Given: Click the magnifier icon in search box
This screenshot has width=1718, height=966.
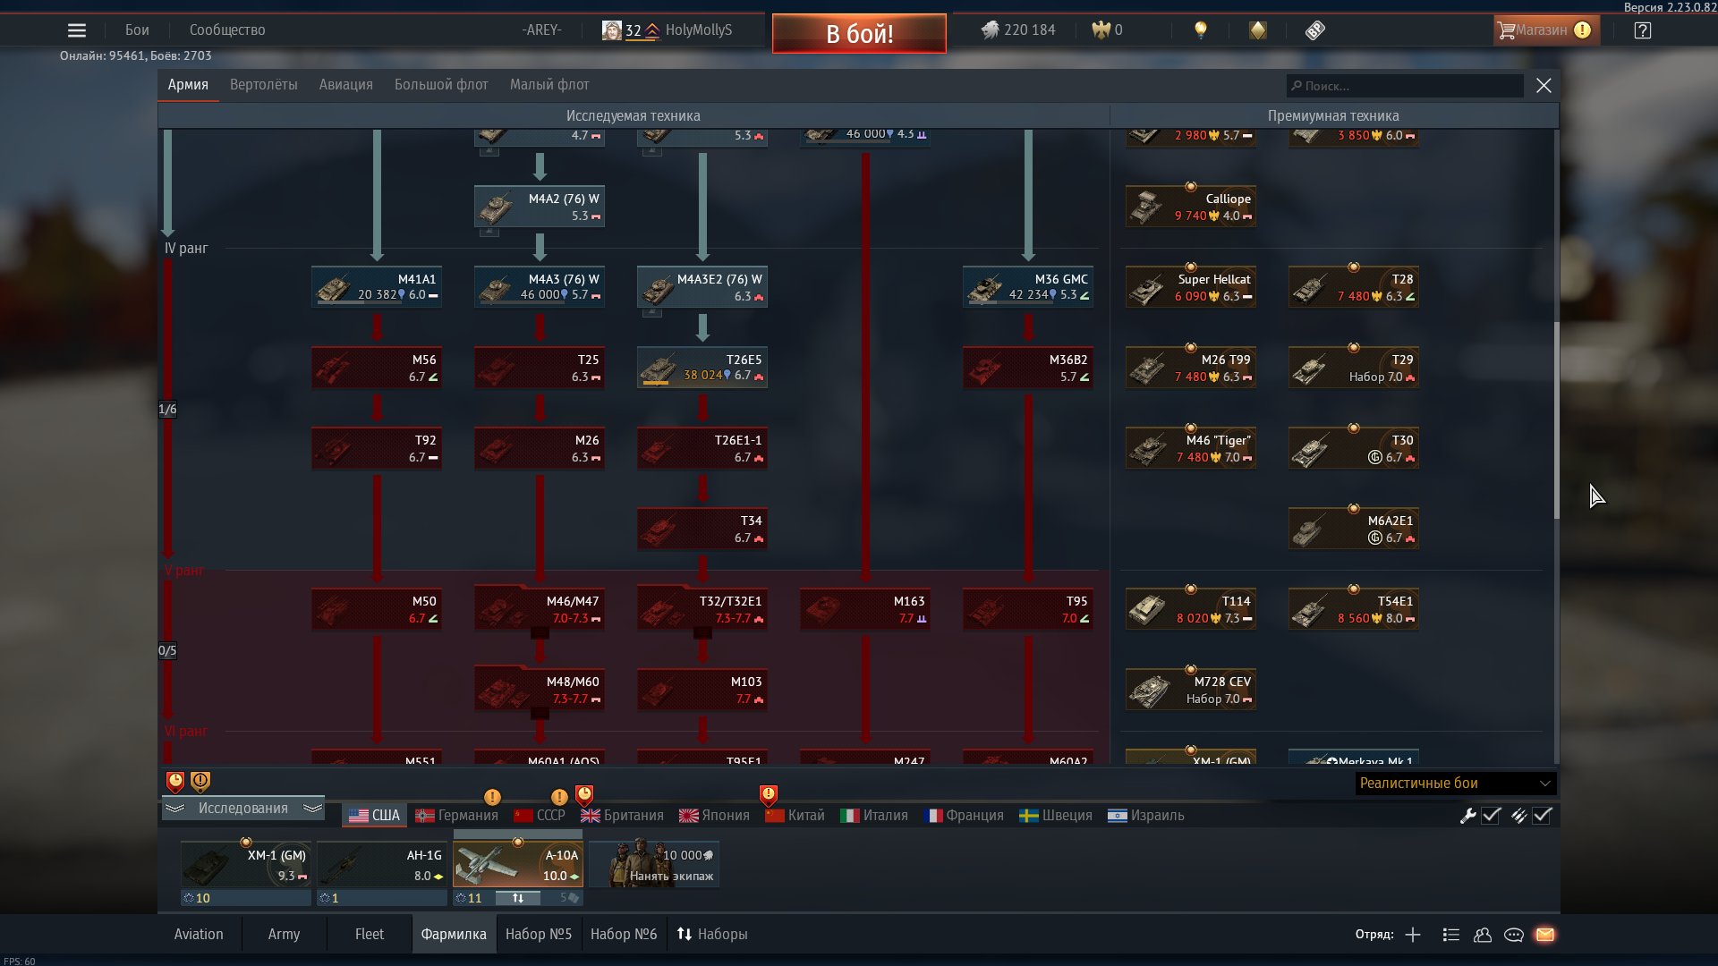Looking at the screenshot, I should point(1296,86).
